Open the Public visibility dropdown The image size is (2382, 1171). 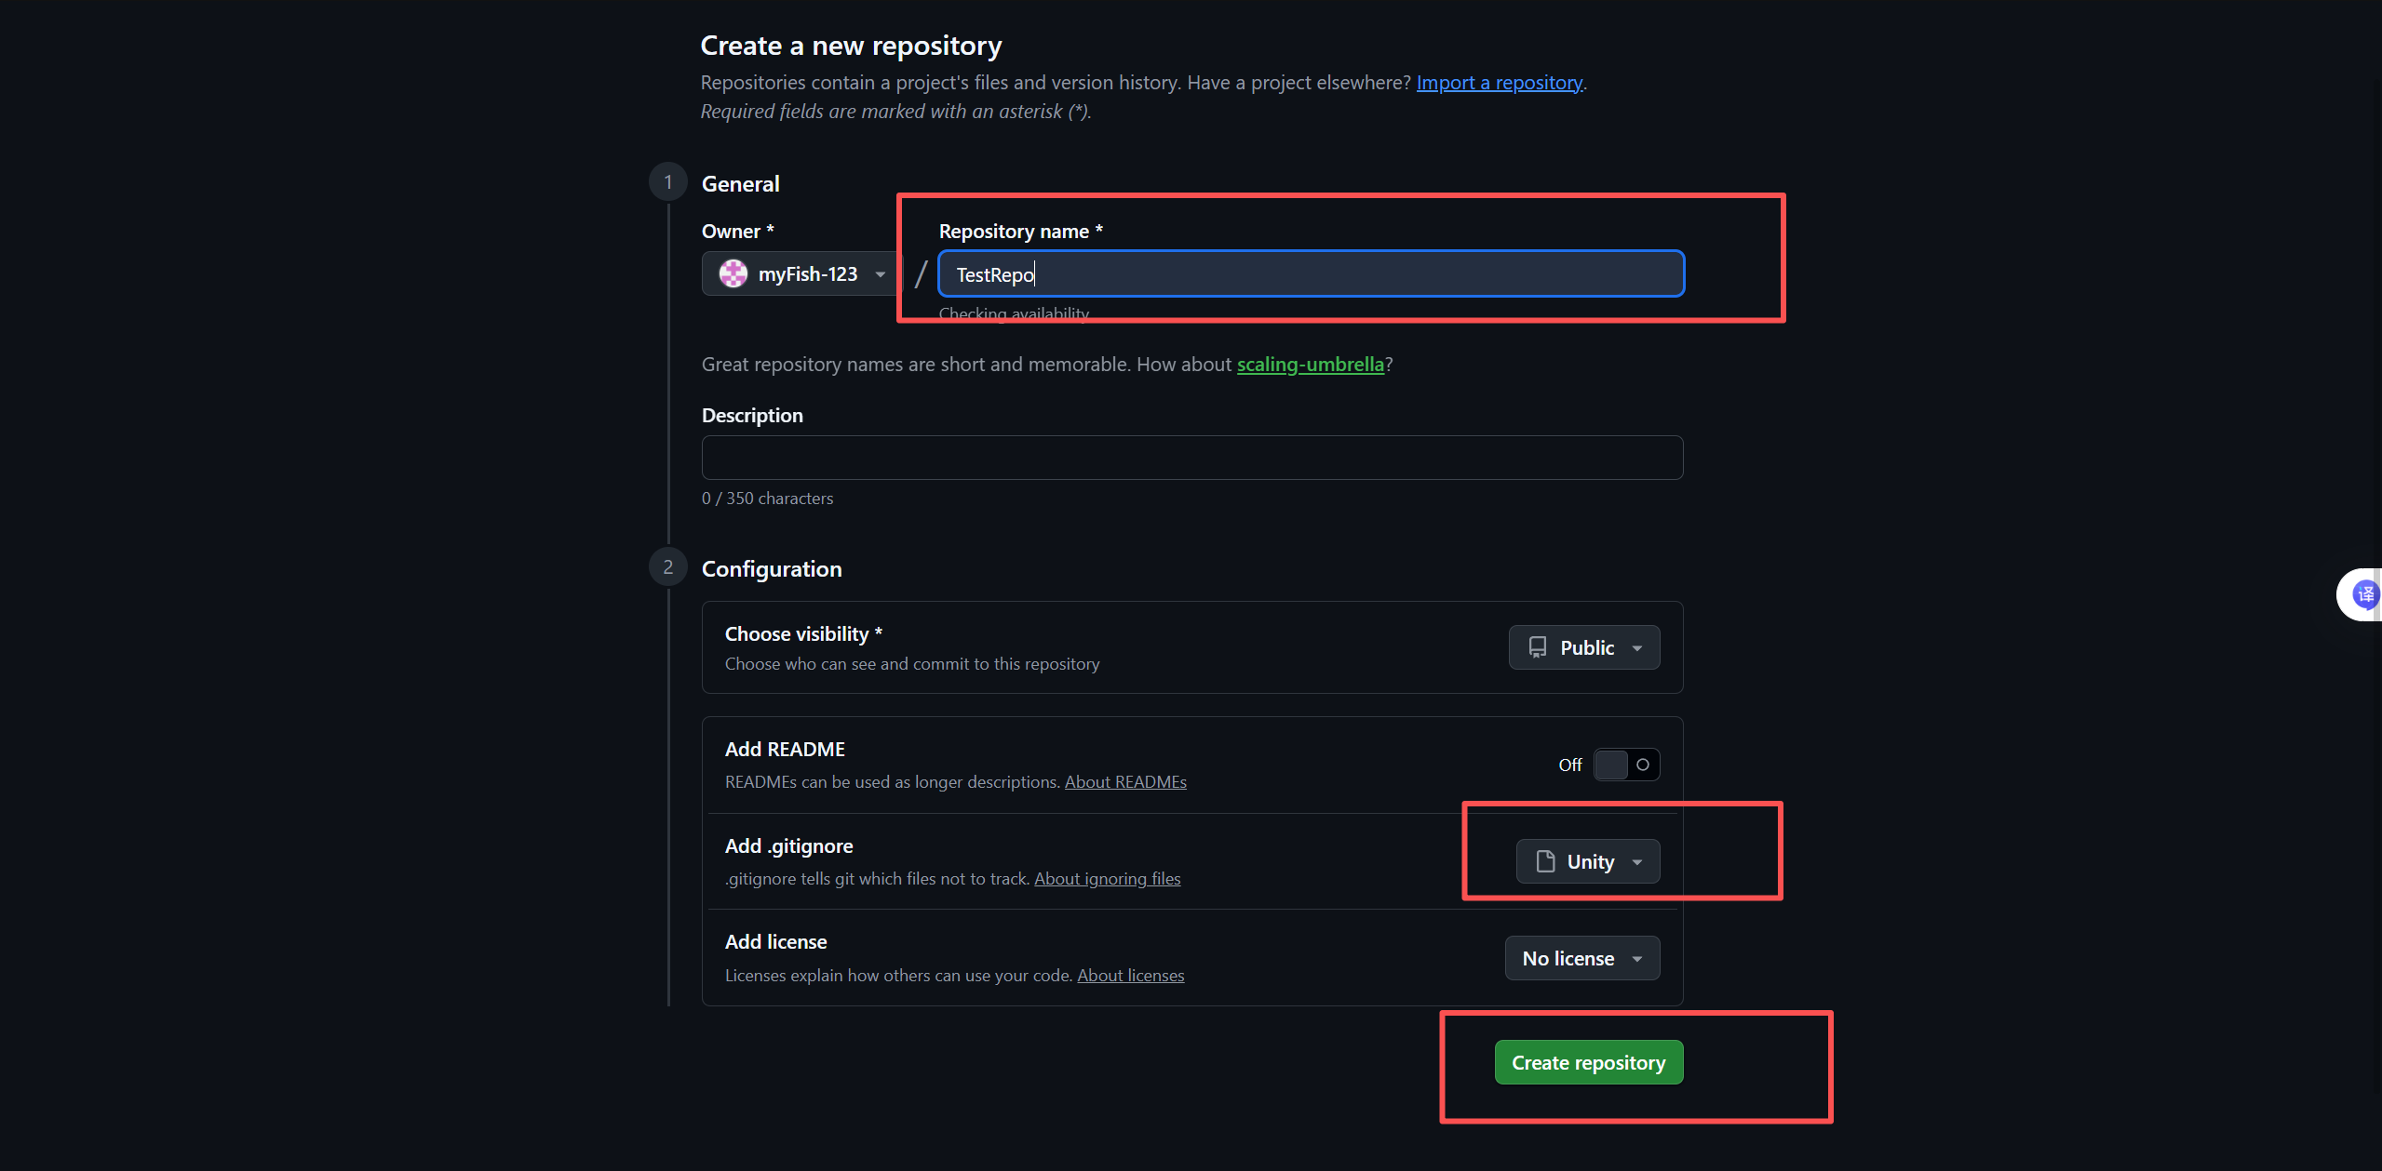point(1584,647)
